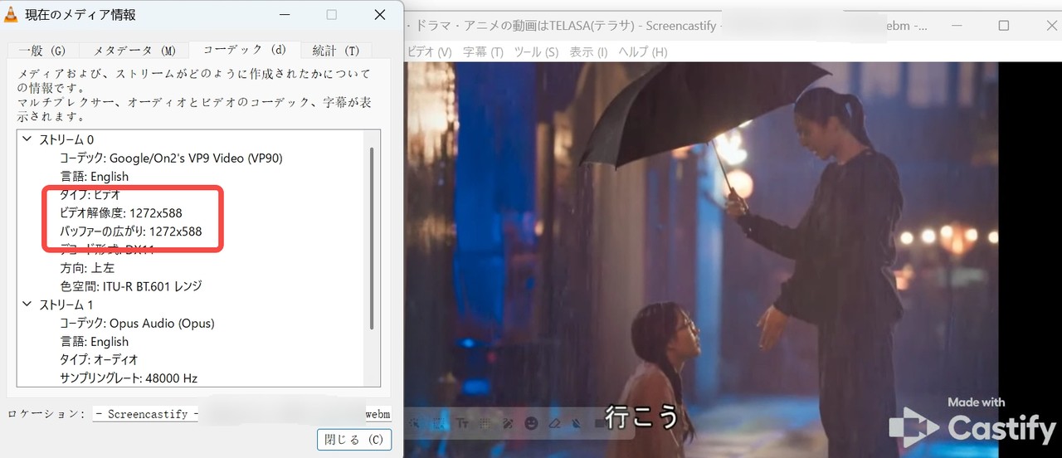
Task: Minimize the media info dialog
Action: [285, 15]
